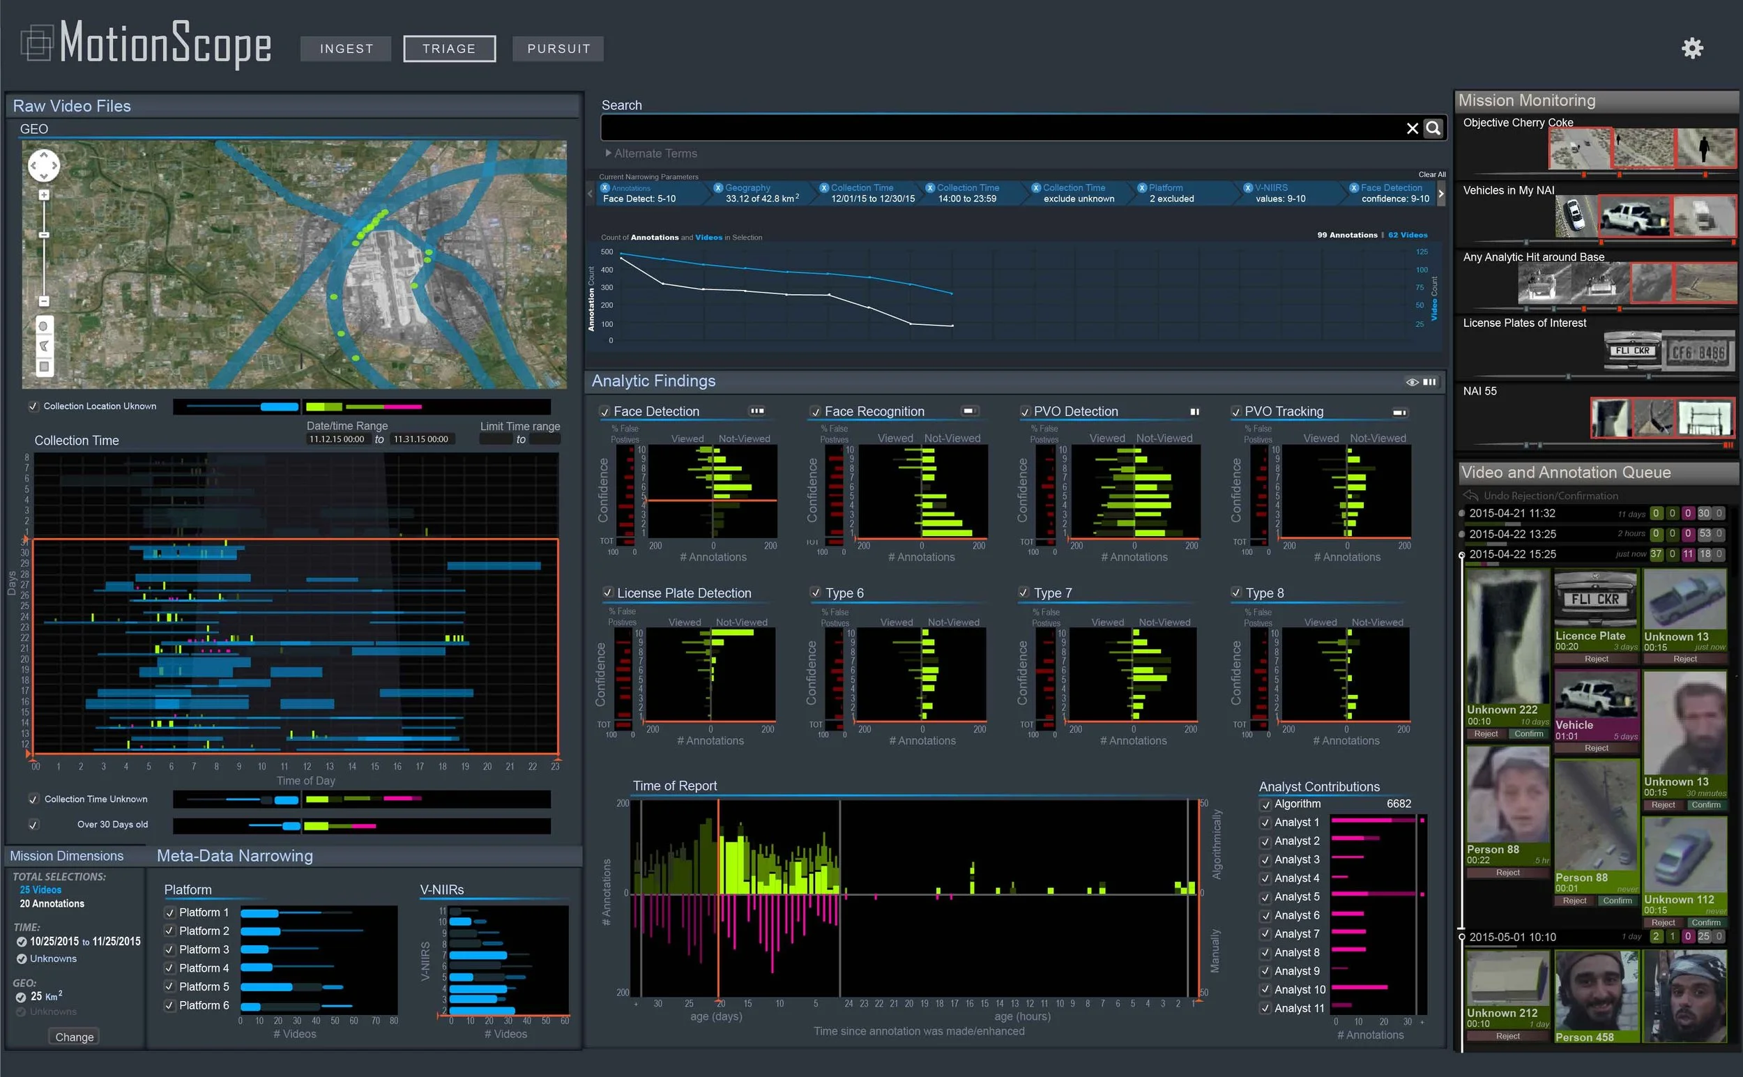The image size is (1743, 1077).
Task: Reject the Vehicle 01:01 annotation
Action: tap(1597, 748)
